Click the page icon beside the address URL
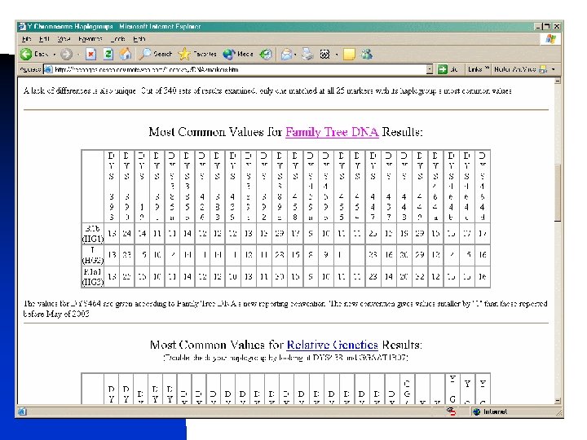 [x=48, y=69]
